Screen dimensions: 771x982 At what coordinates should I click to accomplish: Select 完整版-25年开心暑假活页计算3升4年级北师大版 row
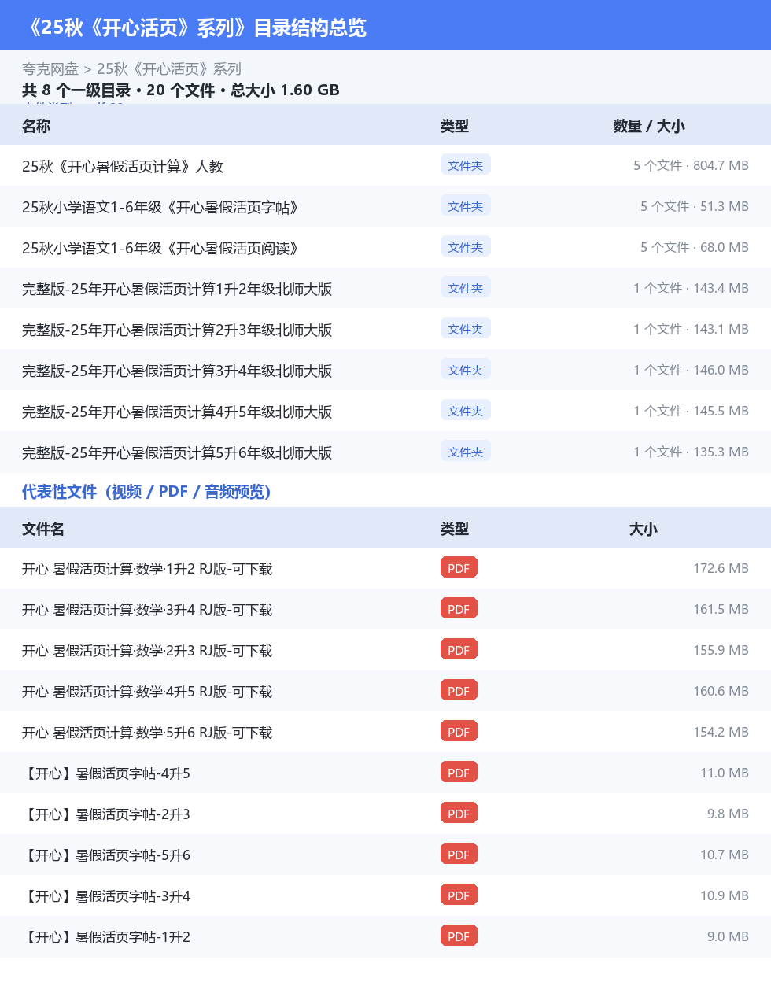pos(385,370)
